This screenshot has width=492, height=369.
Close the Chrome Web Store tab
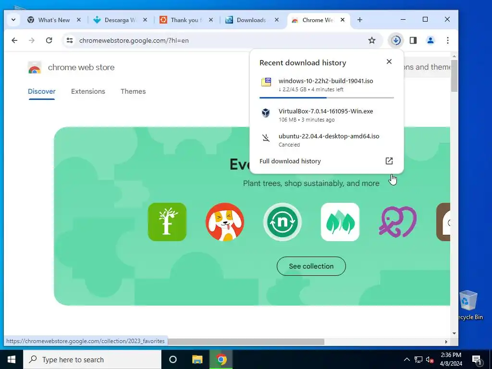[x=343, y=20]
